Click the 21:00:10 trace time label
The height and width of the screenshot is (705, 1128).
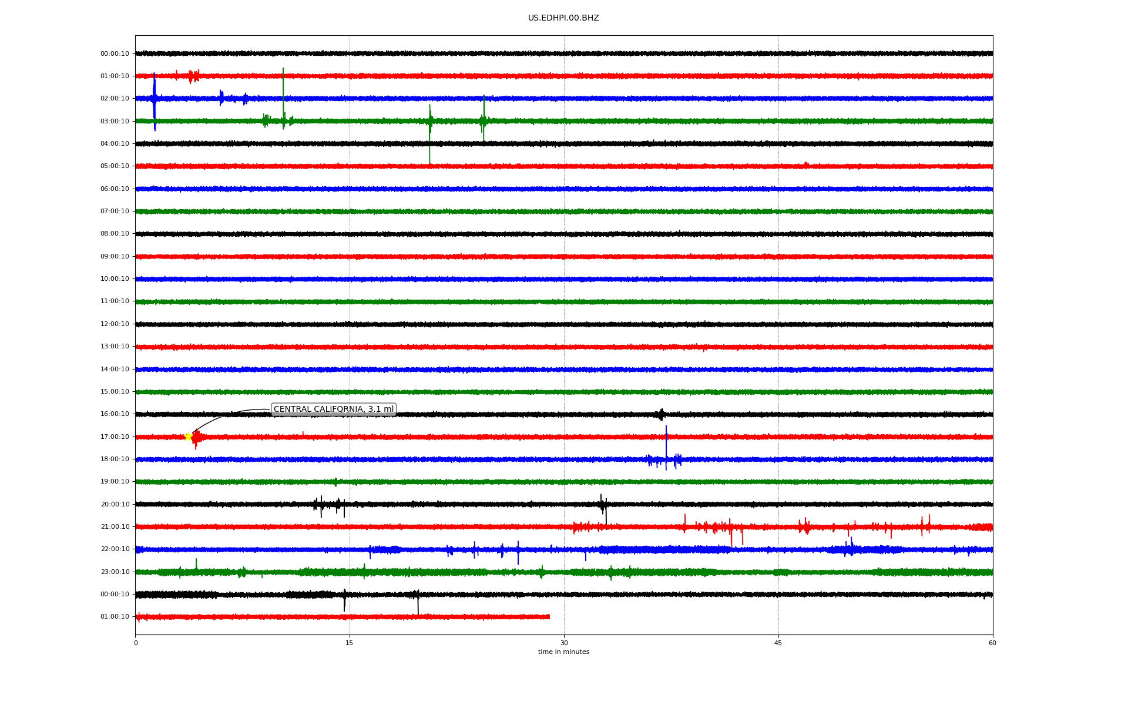tap(115, 527)
